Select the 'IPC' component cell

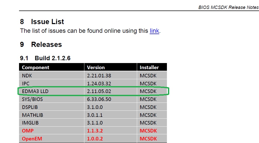(51, 84)
